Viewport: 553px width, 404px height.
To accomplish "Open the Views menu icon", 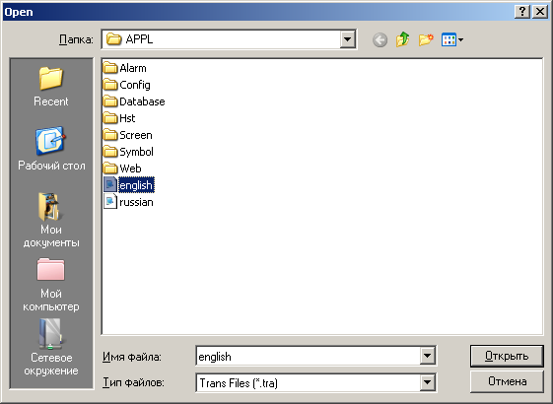I will click(452, 39).
